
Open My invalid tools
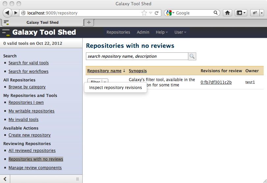[x=23, y=119]
